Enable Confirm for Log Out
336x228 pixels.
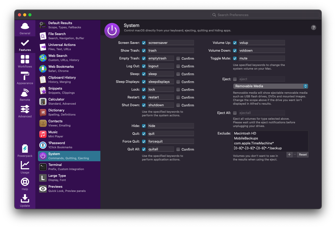[x=178, y=66]
